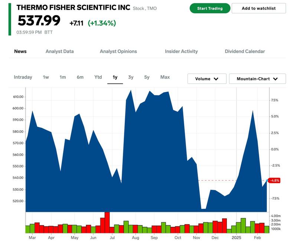Viewport: 297px width, 245px height.
Task: Choose the 6m time range
Action: tap(80, 77)
